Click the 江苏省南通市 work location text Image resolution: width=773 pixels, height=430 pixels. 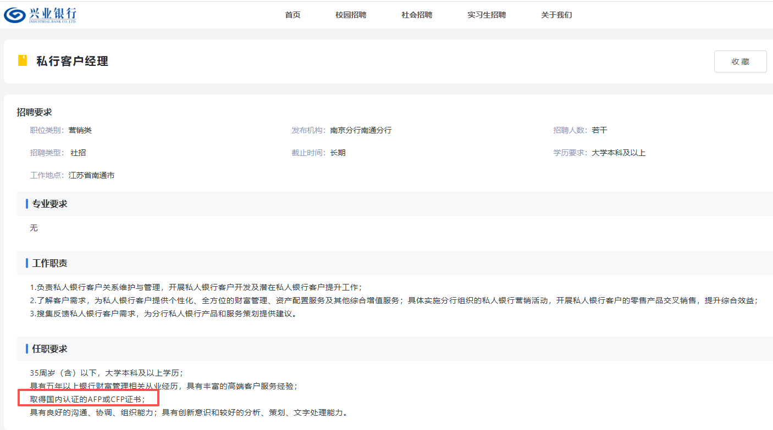click(x=91, y=175)
